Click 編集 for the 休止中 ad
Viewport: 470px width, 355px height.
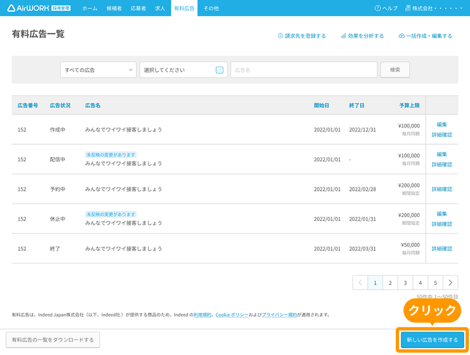coord(442,214)
